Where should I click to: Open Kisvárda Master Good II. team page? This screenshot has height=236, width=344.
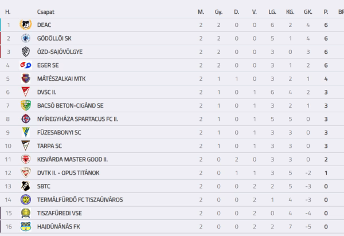(72, 159)
